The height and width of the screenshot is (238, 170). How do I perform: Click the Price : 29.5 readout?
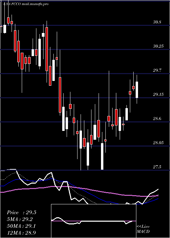click(x=21, y=213)
